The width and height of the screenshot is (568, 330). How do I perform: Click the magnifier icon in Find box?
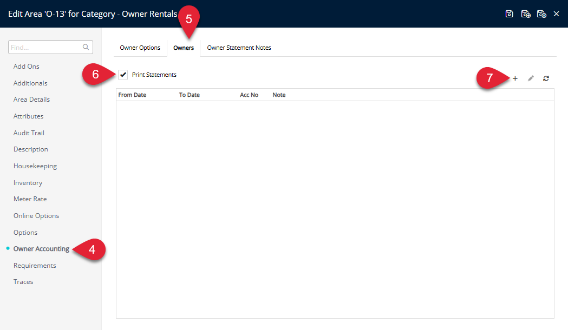pyautogui.click(x=86, y=47)
